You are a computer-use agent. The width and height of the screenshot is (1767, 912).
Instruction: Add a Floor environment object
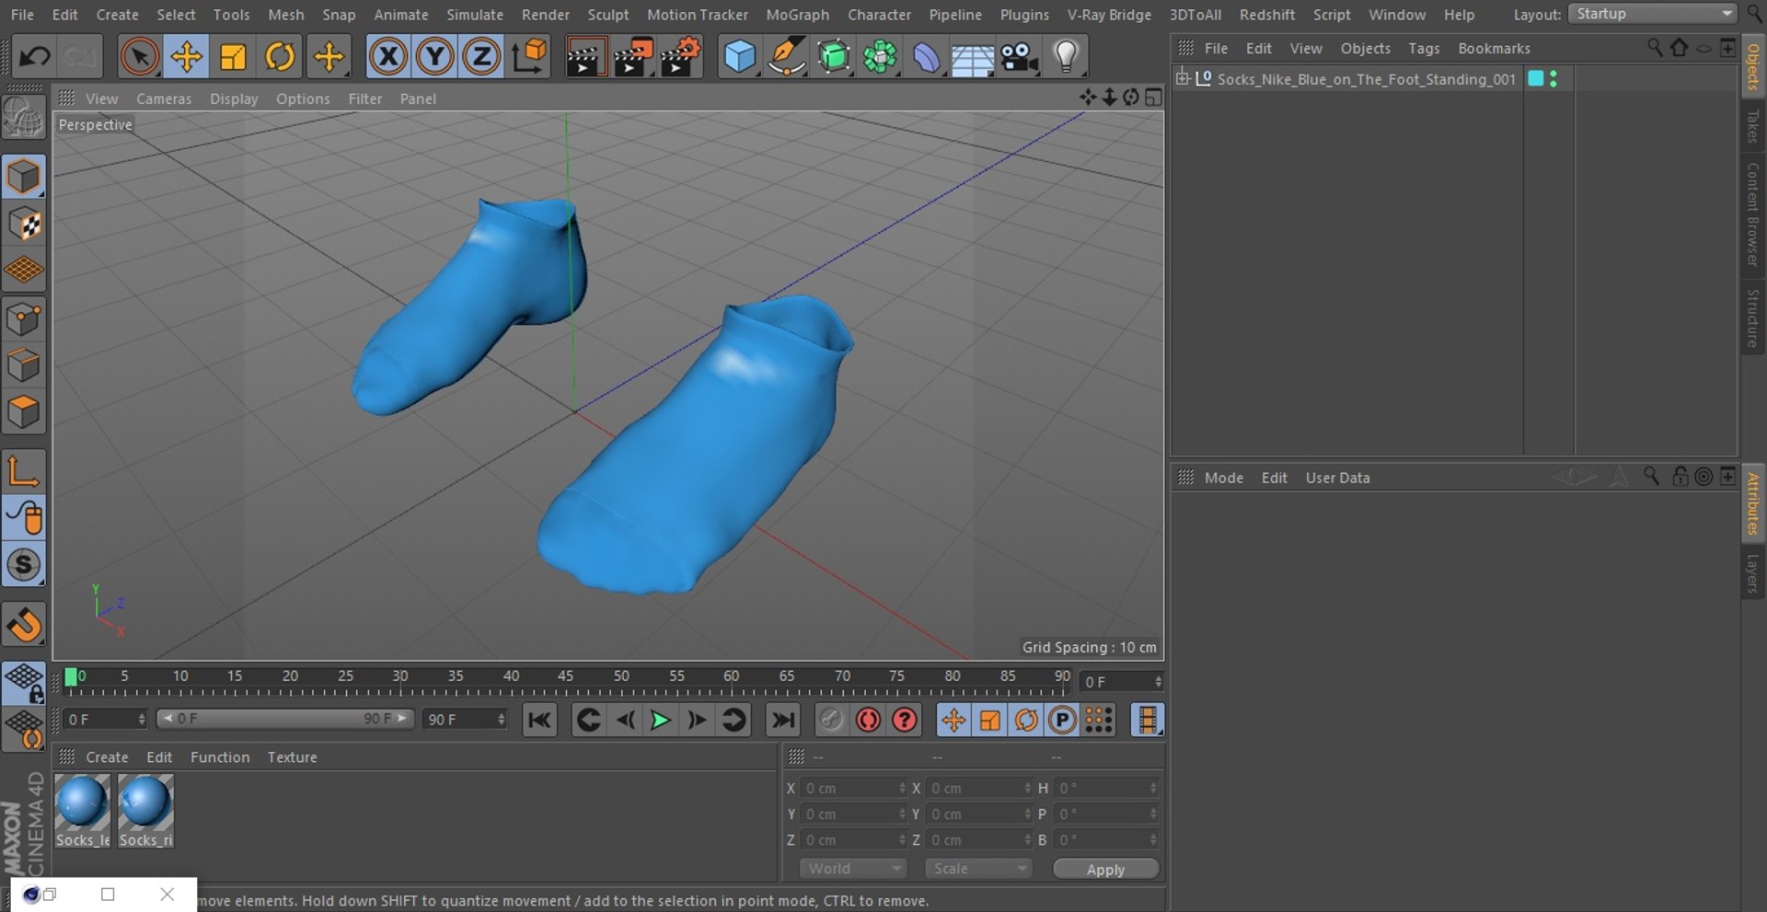click(973, 59)
